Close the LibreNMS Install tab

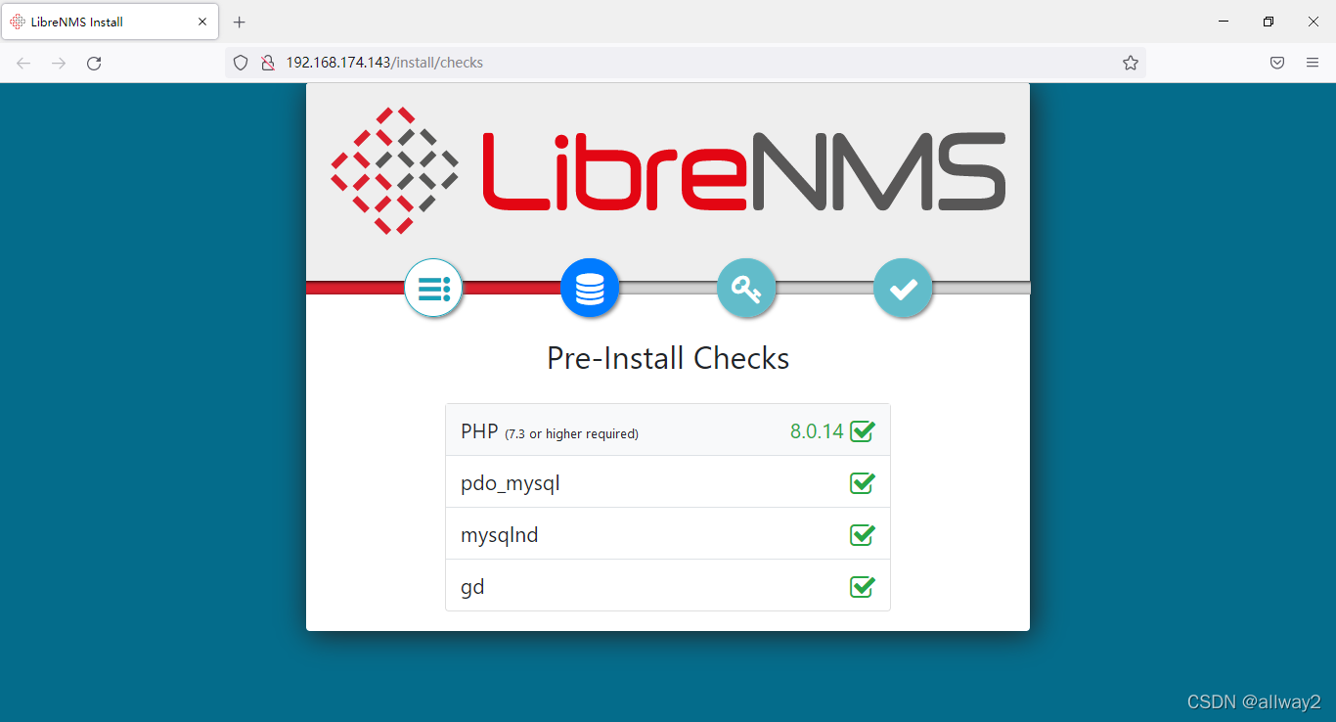(202, 22)
